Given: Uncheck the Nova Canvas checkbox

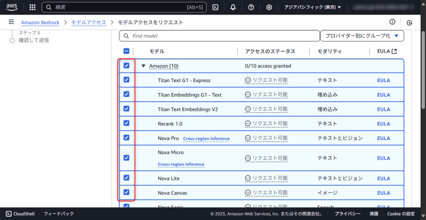Looking at the screenshot, I should [x=126, y=192].
